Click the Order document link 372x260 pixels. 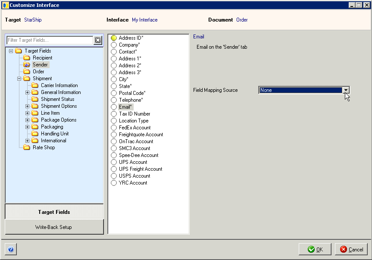242,20
